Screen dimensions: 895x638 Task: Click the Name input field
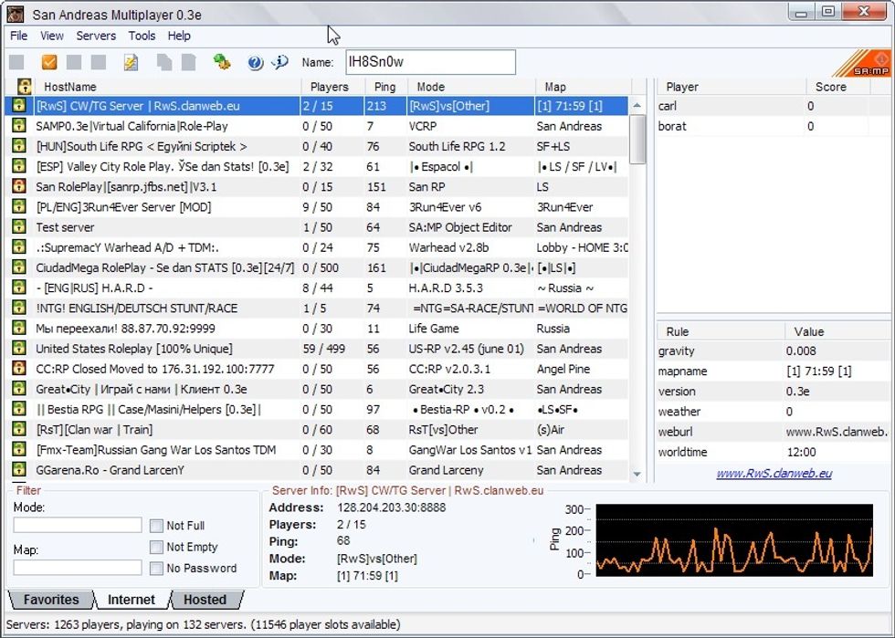pyautogui.click(x=430, y=62)
